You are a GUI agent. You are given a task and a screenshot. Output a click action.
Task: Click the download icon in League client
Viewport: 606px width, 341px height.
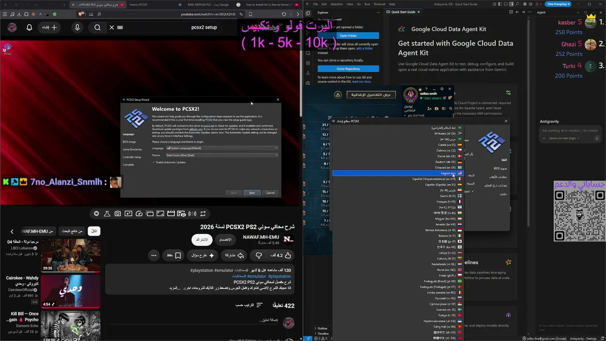tap(338, 95)
